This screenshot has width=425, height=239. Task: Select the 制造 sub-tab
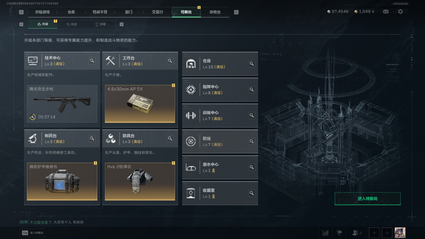tap(71, 24)
